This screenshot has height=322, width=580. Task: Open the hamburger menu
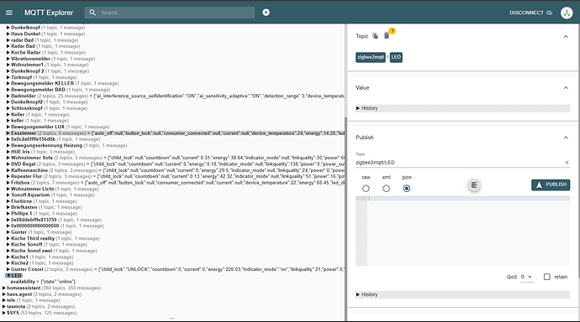(x=9, y=13)
